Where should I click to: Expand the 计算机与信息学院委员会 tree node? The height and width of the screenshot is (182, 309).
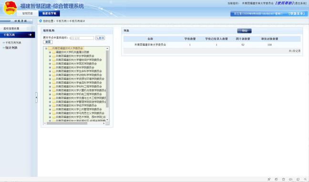pyautogui.click(x=50, y=91)
